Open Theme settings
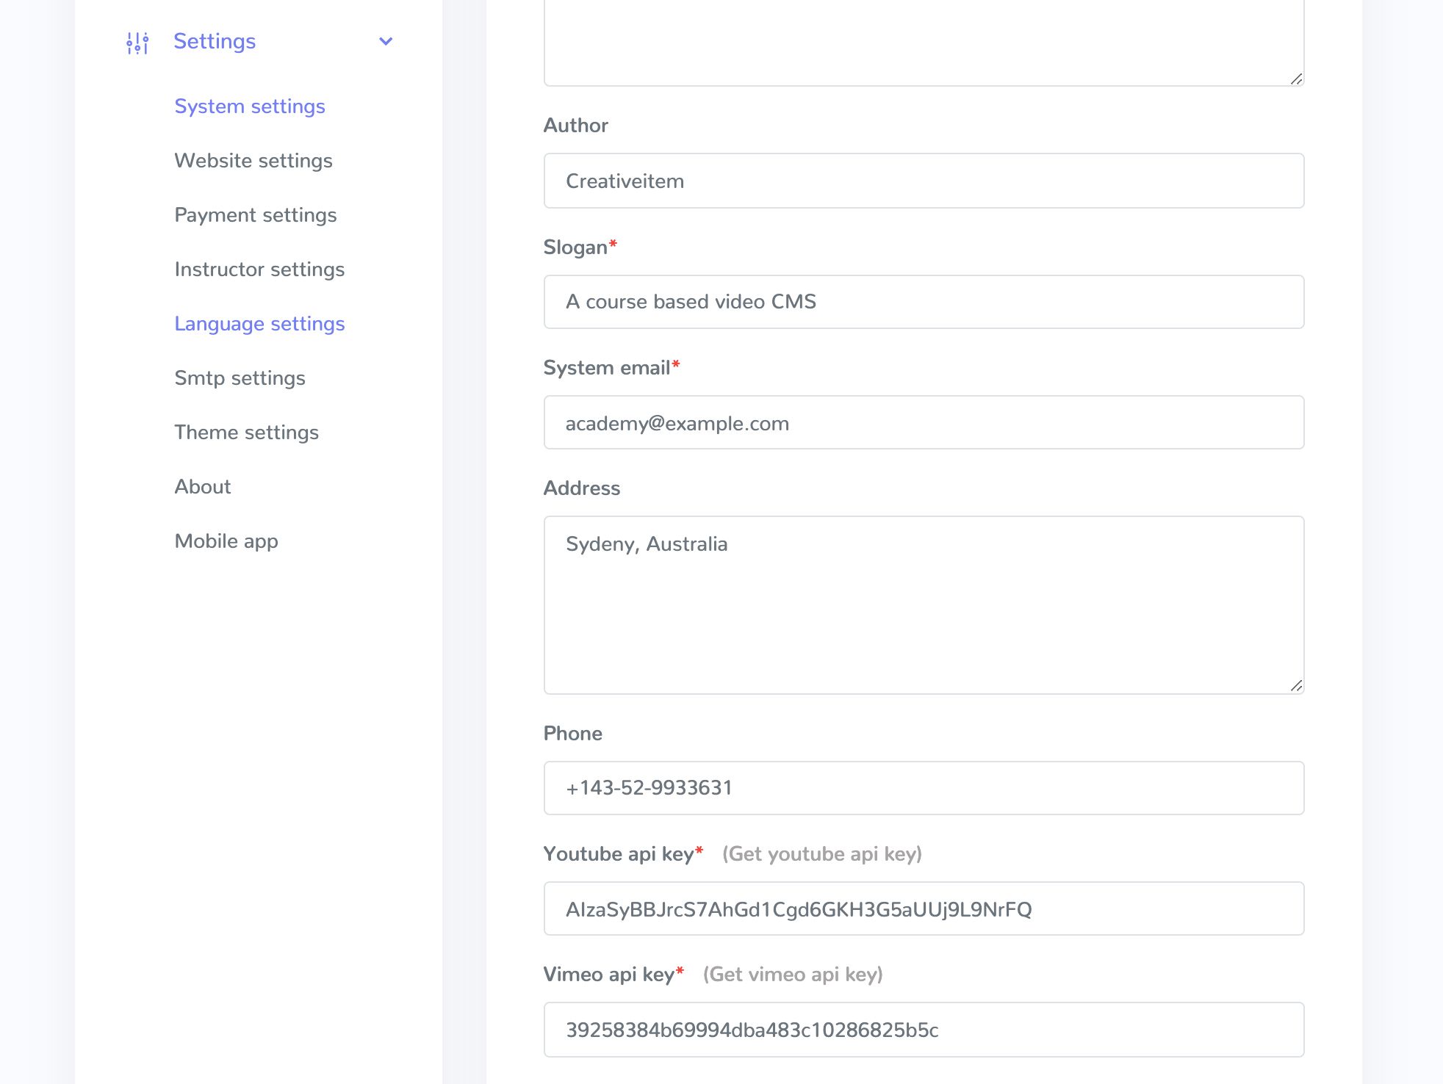 (x=246, y=433)
